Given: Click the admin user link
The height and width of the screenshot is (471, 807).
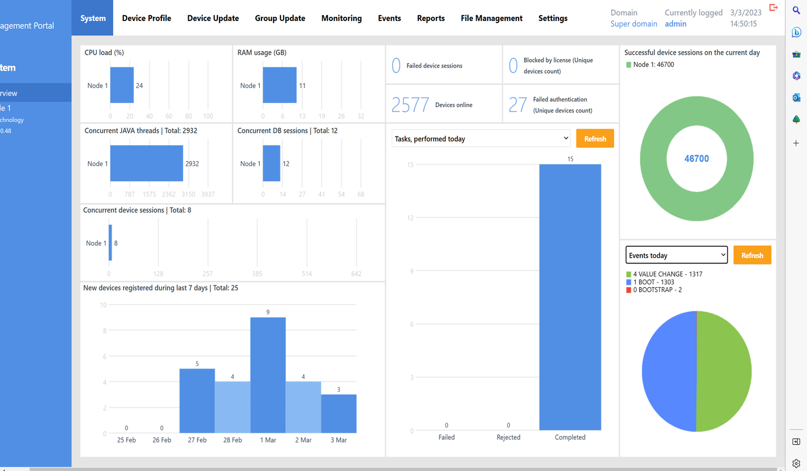Looking at the screenshot, I should [675, 24].
